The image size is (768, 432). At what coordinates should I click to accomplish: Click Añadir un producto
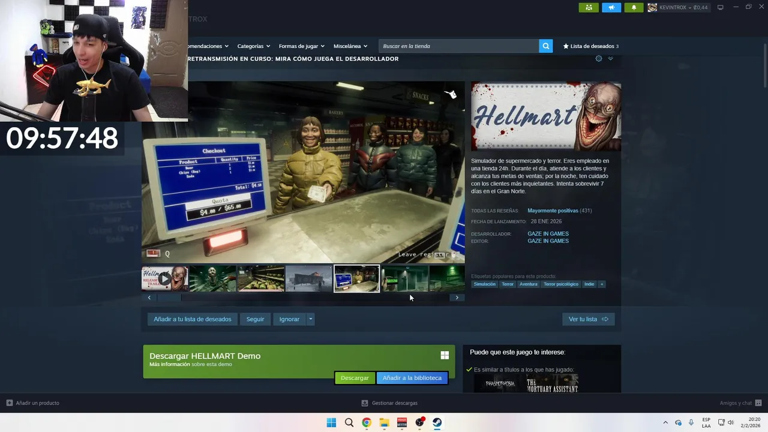[x=33, y=403]
